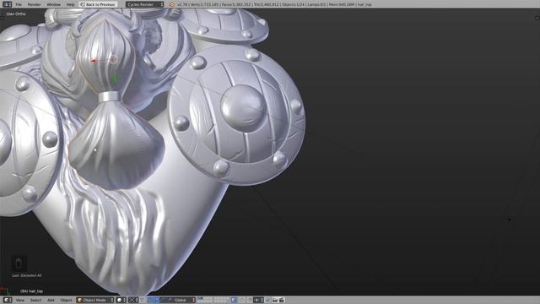This screenshot has width=540, height=304.
Task: Click the Blender logo icon in info header
Action: point(172,4)
